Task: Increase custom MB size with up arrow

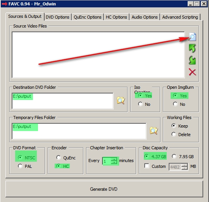Action: tap(185, 165)
